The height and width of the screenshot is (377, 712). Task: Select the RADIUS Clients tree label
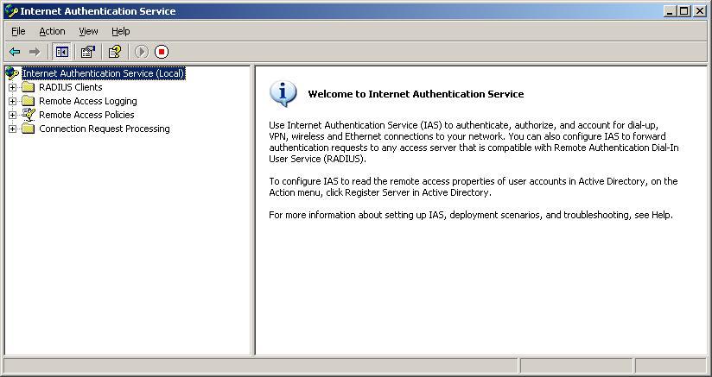tap(70, 87)
